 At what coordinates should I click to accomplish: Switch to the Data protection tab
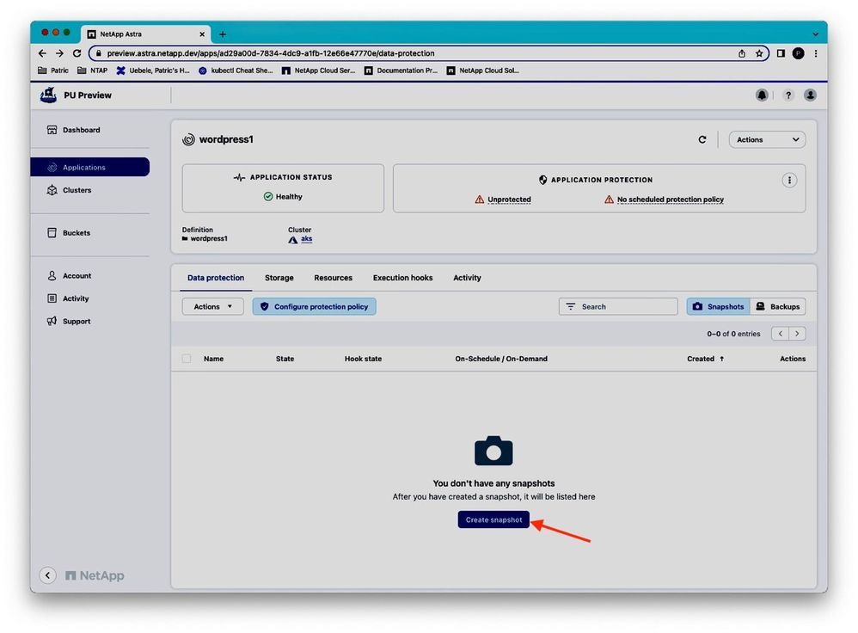coord(216,278)
